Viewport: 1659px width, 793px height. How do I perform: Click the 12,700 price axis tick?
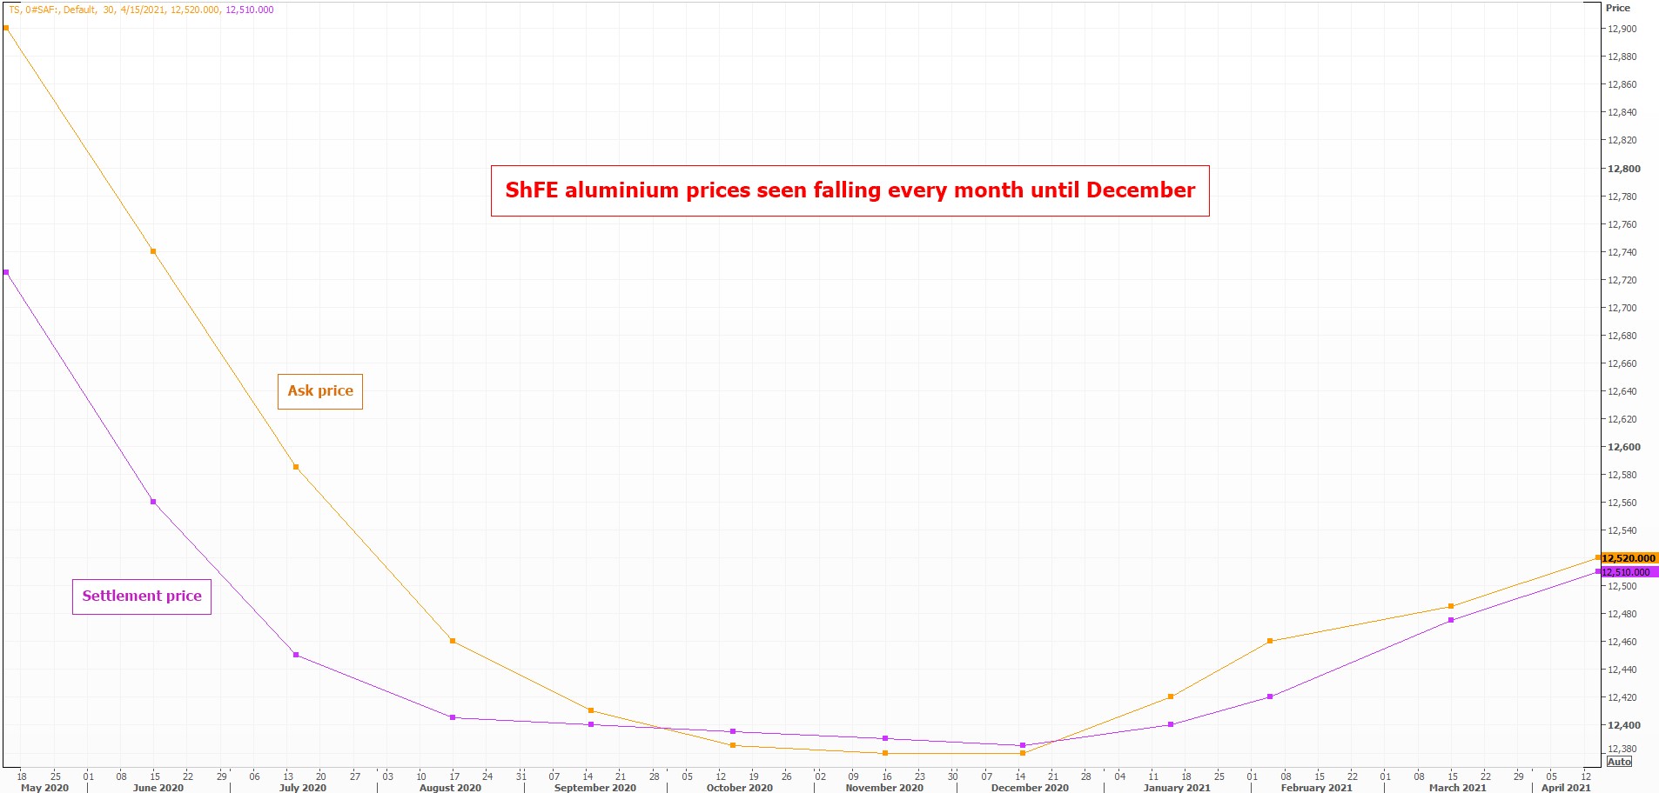click(1622, 308)
